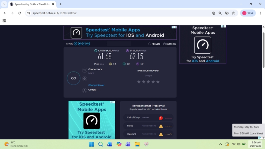Click the Upload icon next to UPLOAD label
This screenshot has width=265, height=149.
128,51
